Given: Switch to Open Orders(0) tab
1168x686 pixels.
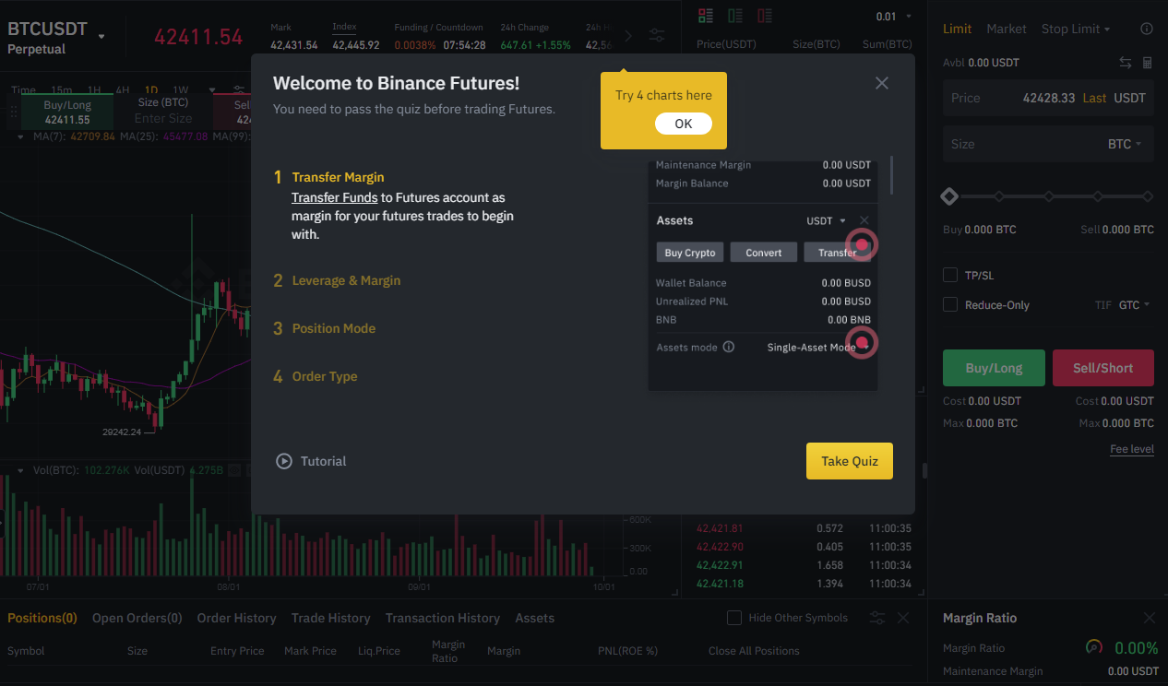Looking at the screenshot, I should pos(137,618).
